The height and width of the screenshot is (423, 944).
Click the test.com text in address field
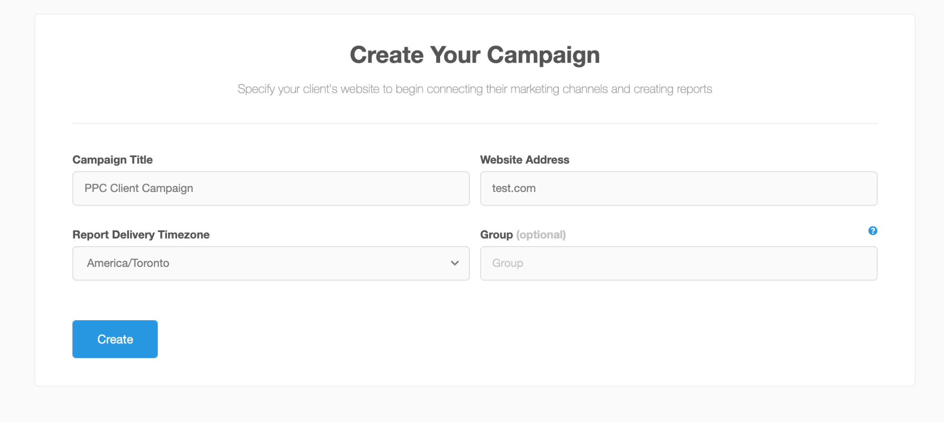(514, 189)
